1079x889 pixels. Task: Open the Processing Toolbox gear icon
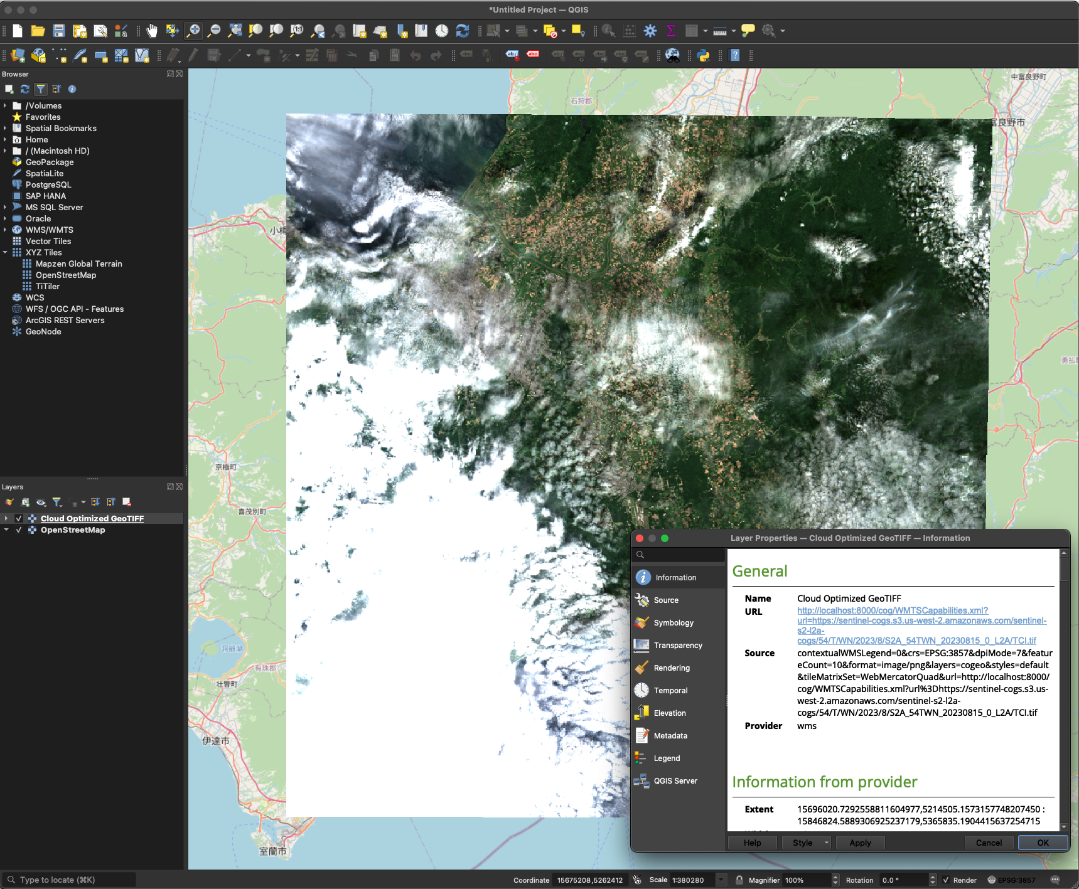pyautogui.click(x=650, y=31)
